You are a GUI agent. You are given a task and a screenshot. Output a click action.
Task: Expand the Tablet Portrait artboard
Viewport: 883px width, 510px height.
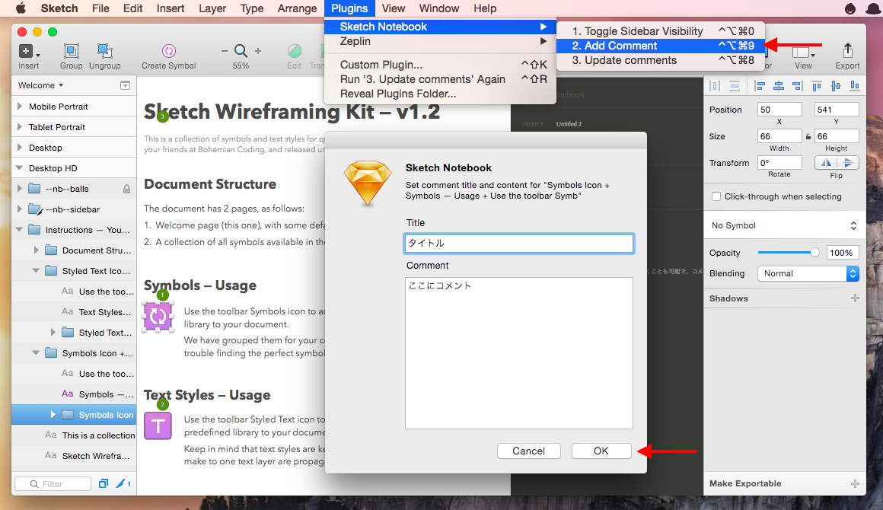click(x=20, y=127)
